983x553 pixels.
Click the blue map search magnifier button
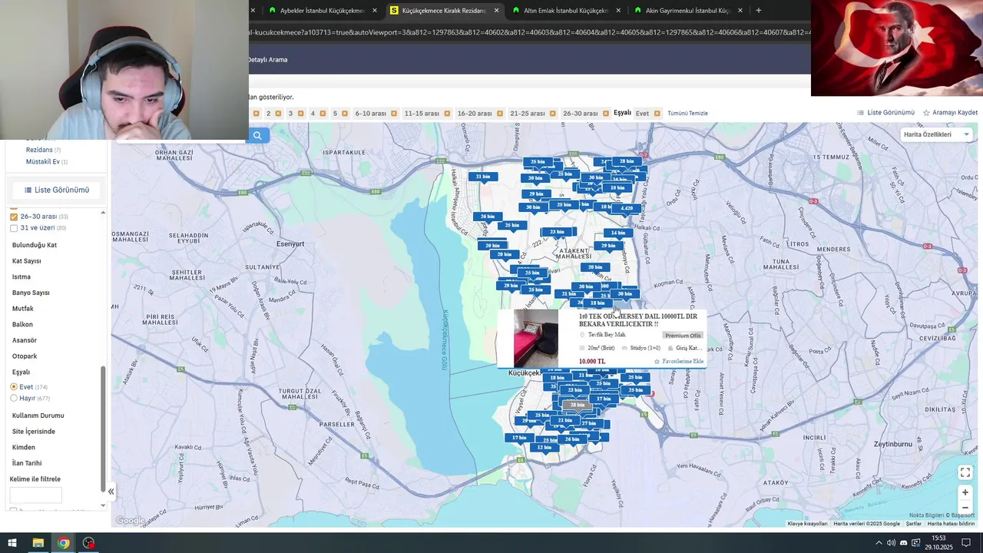[x=257, y=135]
